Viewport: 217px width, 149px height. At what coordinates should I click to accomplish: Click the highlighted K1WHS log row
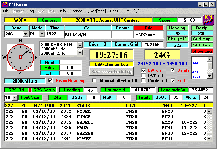coord(108,105)
